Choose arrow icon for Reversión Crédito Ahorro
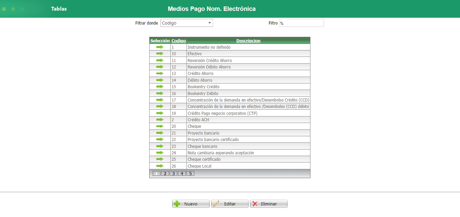Screen dimensions: 460x217 [x=160, y=60]
